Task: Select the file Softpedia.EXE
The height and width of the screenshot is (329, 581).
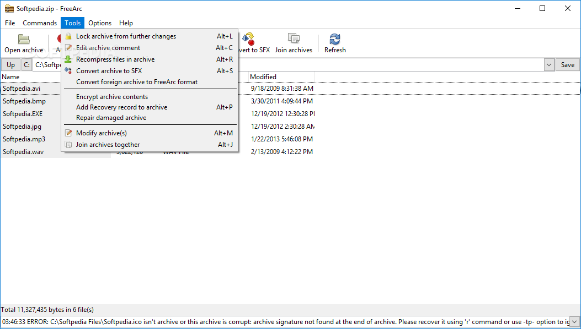Action: pyautogui.click(x=23, y=114)
